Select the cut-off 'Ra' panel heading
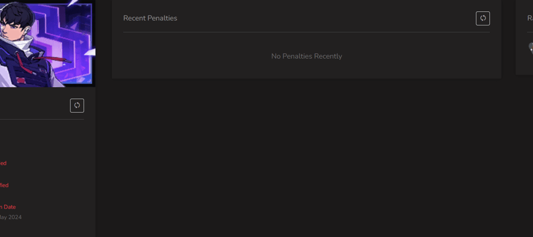Image resolution: width=533 pixels, height=237 pixels. 530,18
